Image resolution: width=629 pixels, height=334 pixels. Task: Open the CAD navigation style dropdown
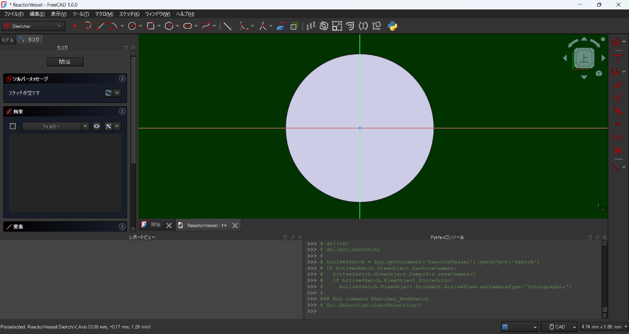point(558,327)
